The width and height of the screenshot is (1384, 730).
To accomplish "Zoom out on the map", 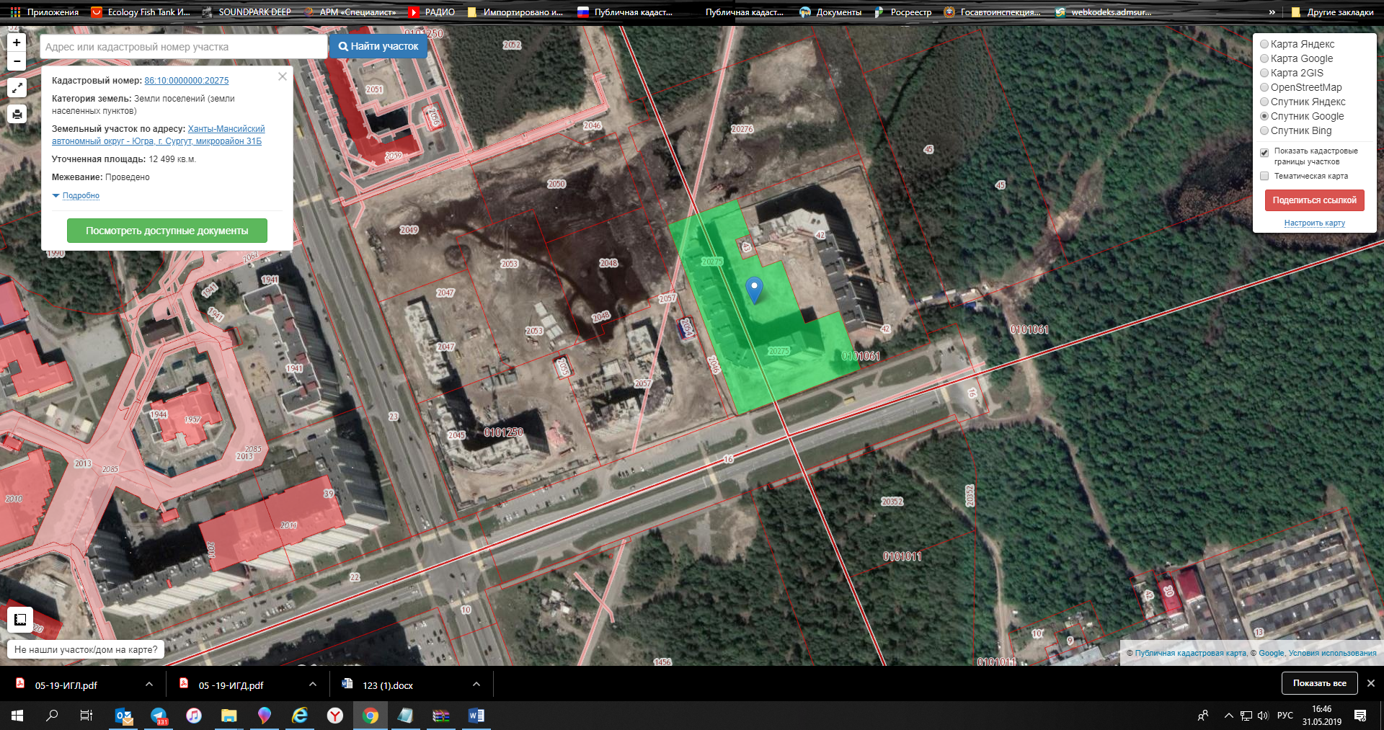I will (17, 61).
